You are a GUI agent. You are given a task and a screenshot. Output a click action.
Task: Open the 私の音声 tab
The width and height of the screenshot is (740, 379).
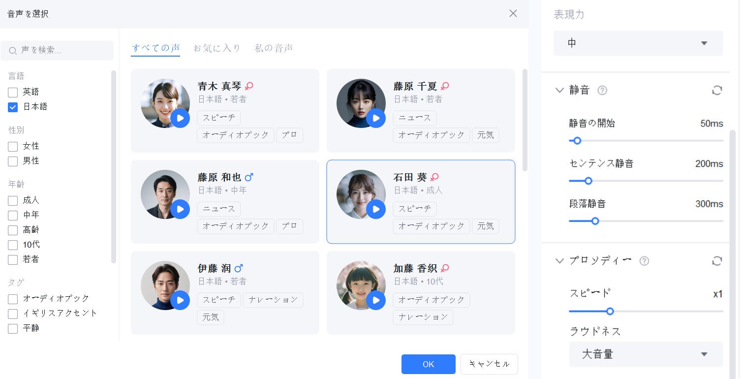[274, 48]
